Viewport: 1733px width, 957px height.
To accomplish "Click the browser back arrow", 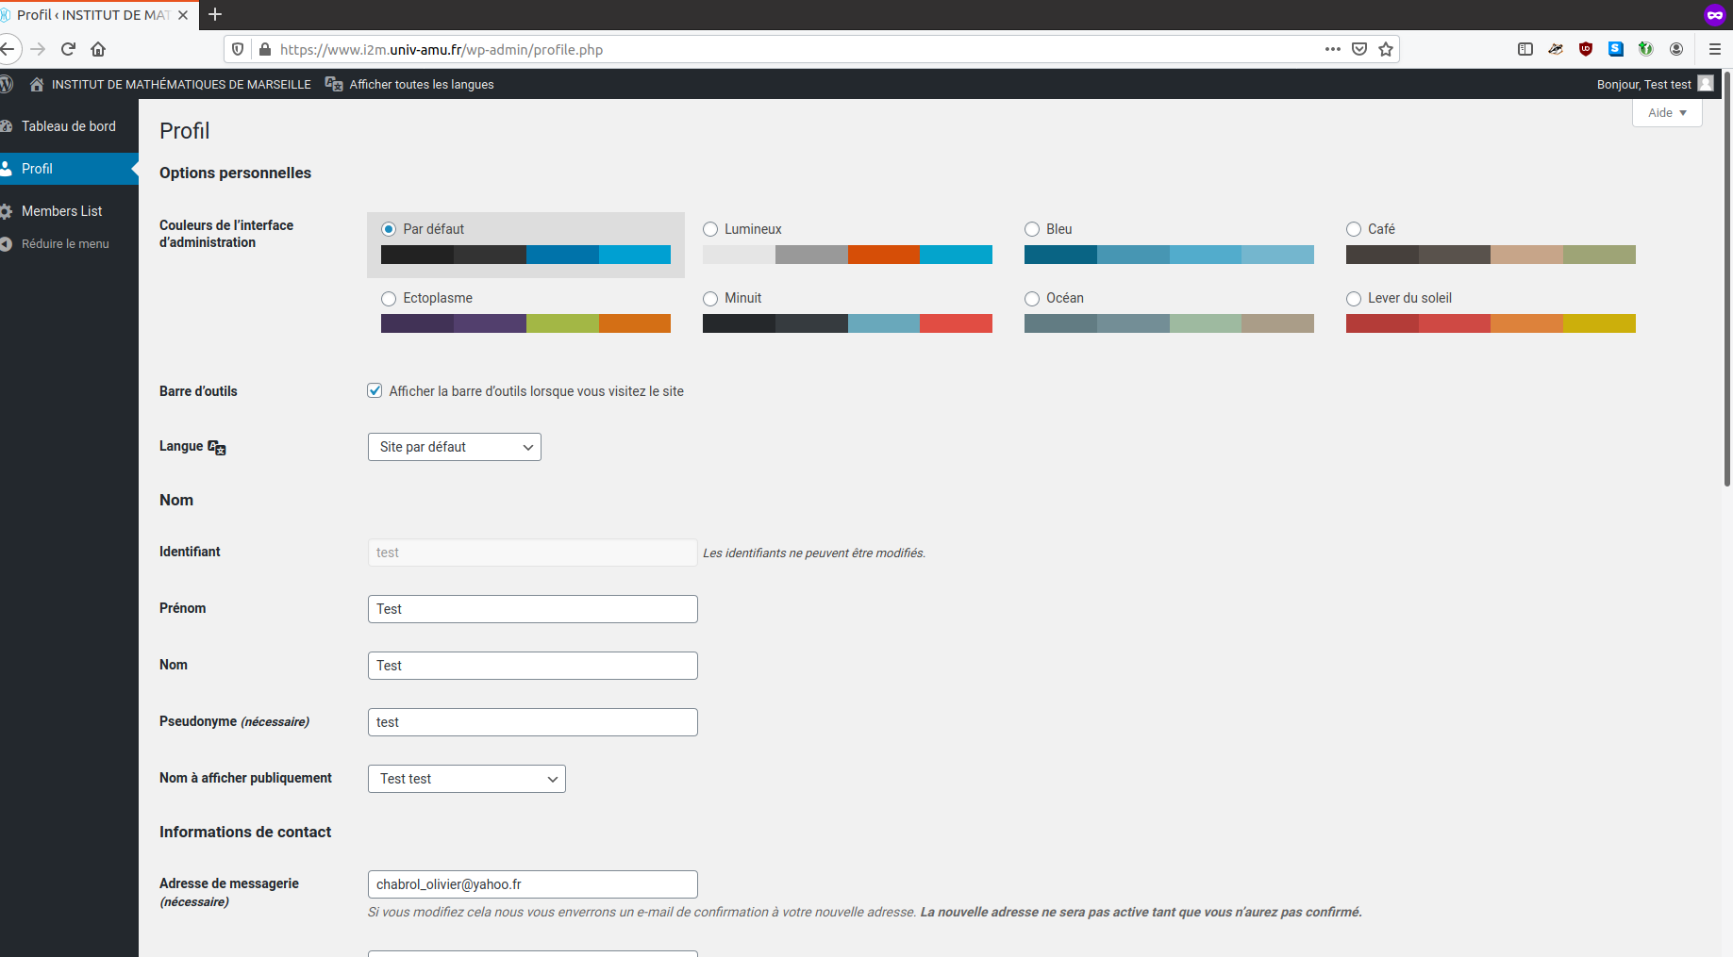I will [8, 49].
